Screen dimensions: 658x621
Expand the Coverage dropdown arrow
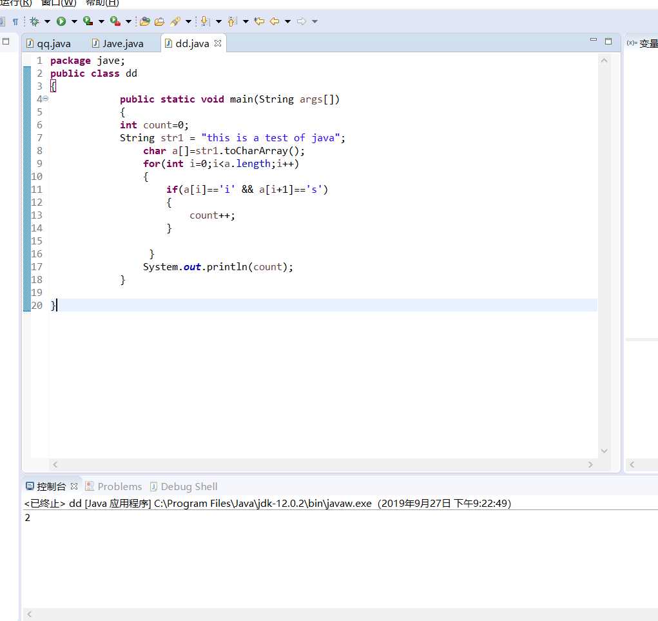101,21
